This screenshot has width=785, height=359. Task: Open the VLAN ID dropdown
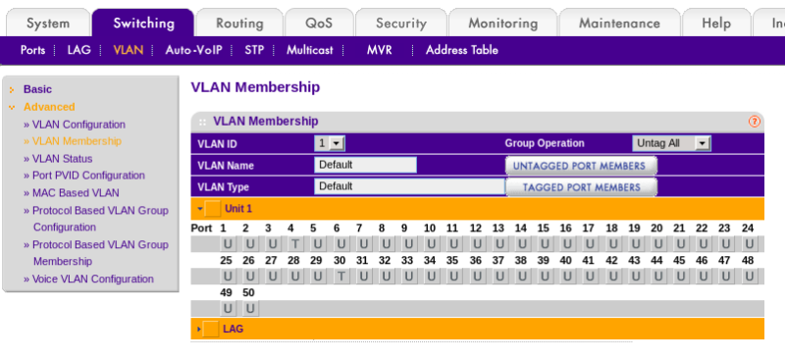[x=330, y=144]
